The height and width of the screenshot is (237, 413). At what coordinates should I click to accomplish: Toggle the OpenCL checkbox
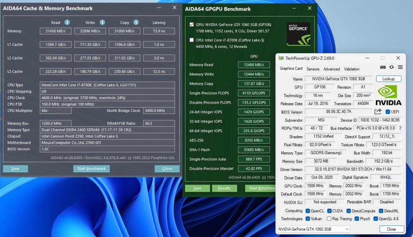[x=308, y=211]
